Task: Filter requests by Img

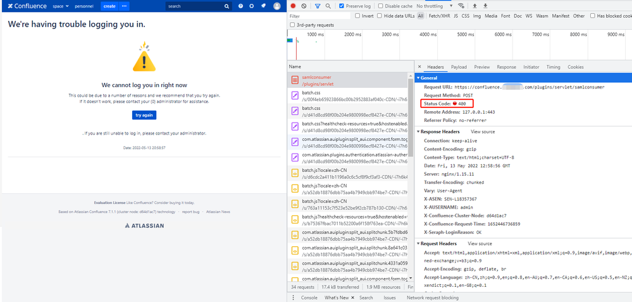Action: [477, 16]
